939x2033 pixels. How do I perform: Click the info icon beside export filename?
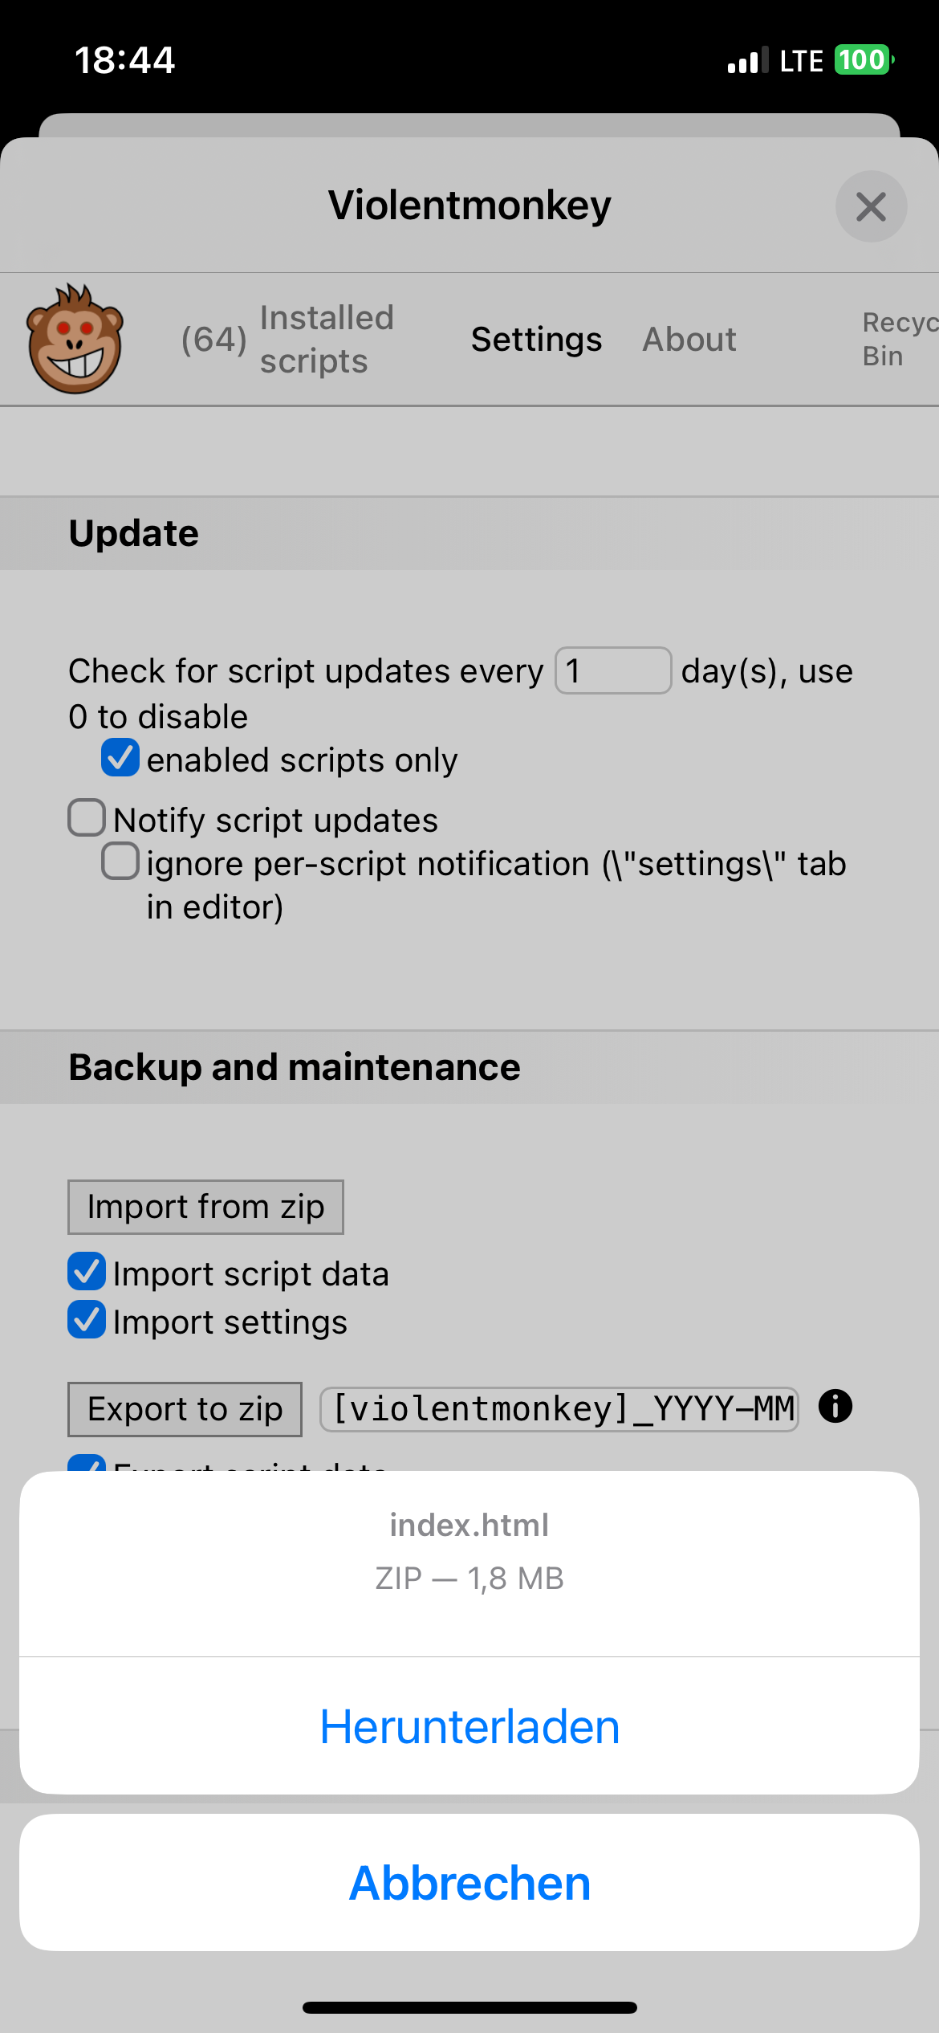(x=835, y=1407)
